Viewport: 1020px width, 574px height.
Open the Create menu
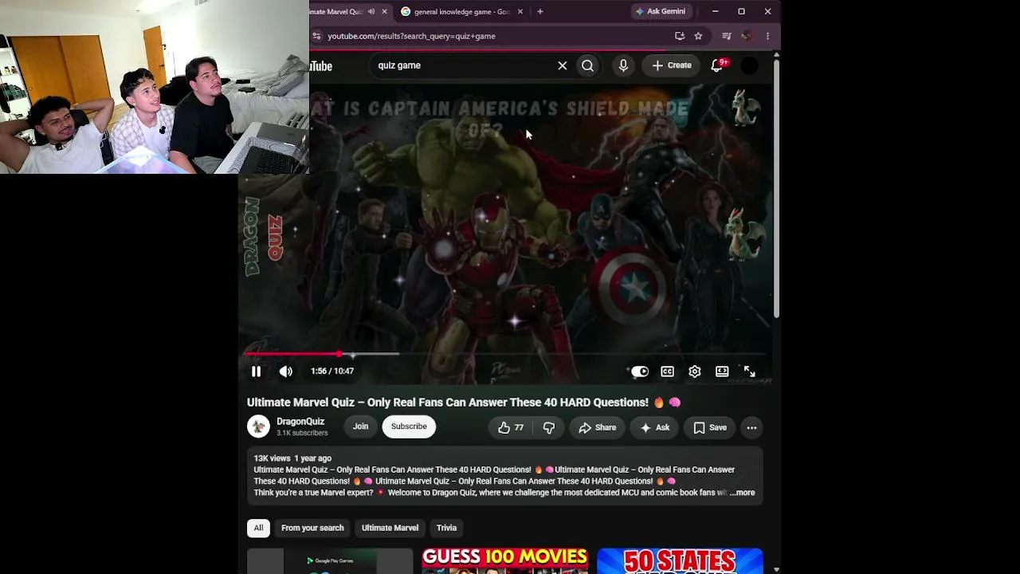[x=672, y=65]
